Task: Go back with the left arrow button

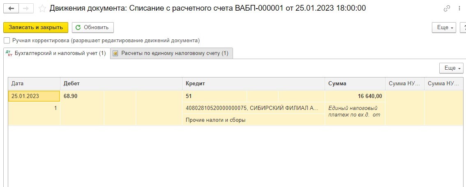Action: [11, 9]
